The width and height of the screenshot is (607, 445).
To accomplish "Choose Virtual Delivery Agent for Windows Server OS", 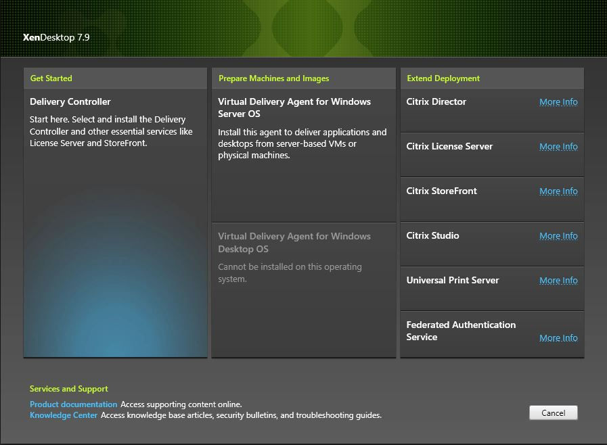I will tap(304, 155).
